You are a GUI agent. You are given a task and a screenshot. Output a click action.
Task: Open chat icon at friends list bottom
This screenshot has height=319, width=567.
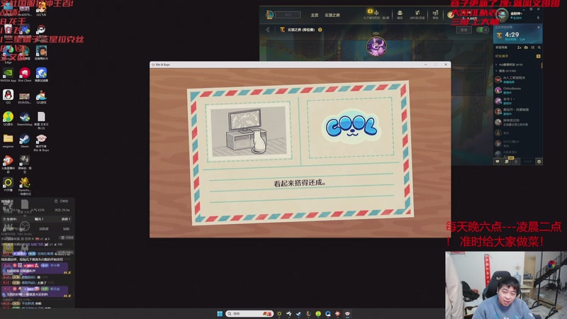(498, 162)
